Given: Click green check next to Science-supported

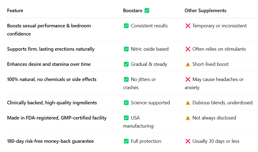Looking at the screenshot, I should pos(126,103).
